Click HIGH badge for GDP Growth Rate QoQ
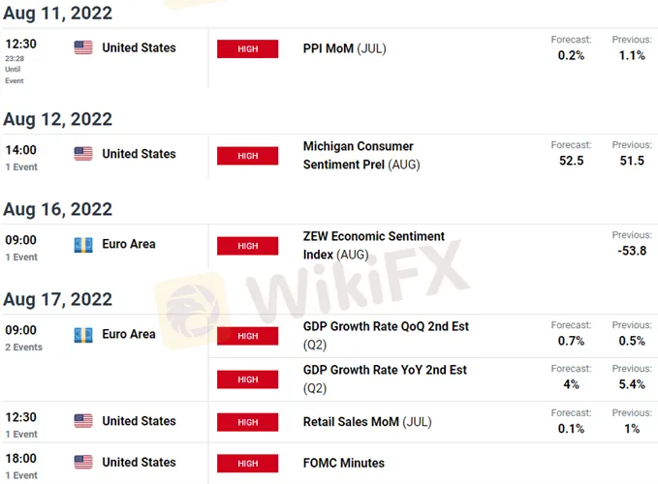The height and width of the screenshot is (484, 658). coord(247,336)
